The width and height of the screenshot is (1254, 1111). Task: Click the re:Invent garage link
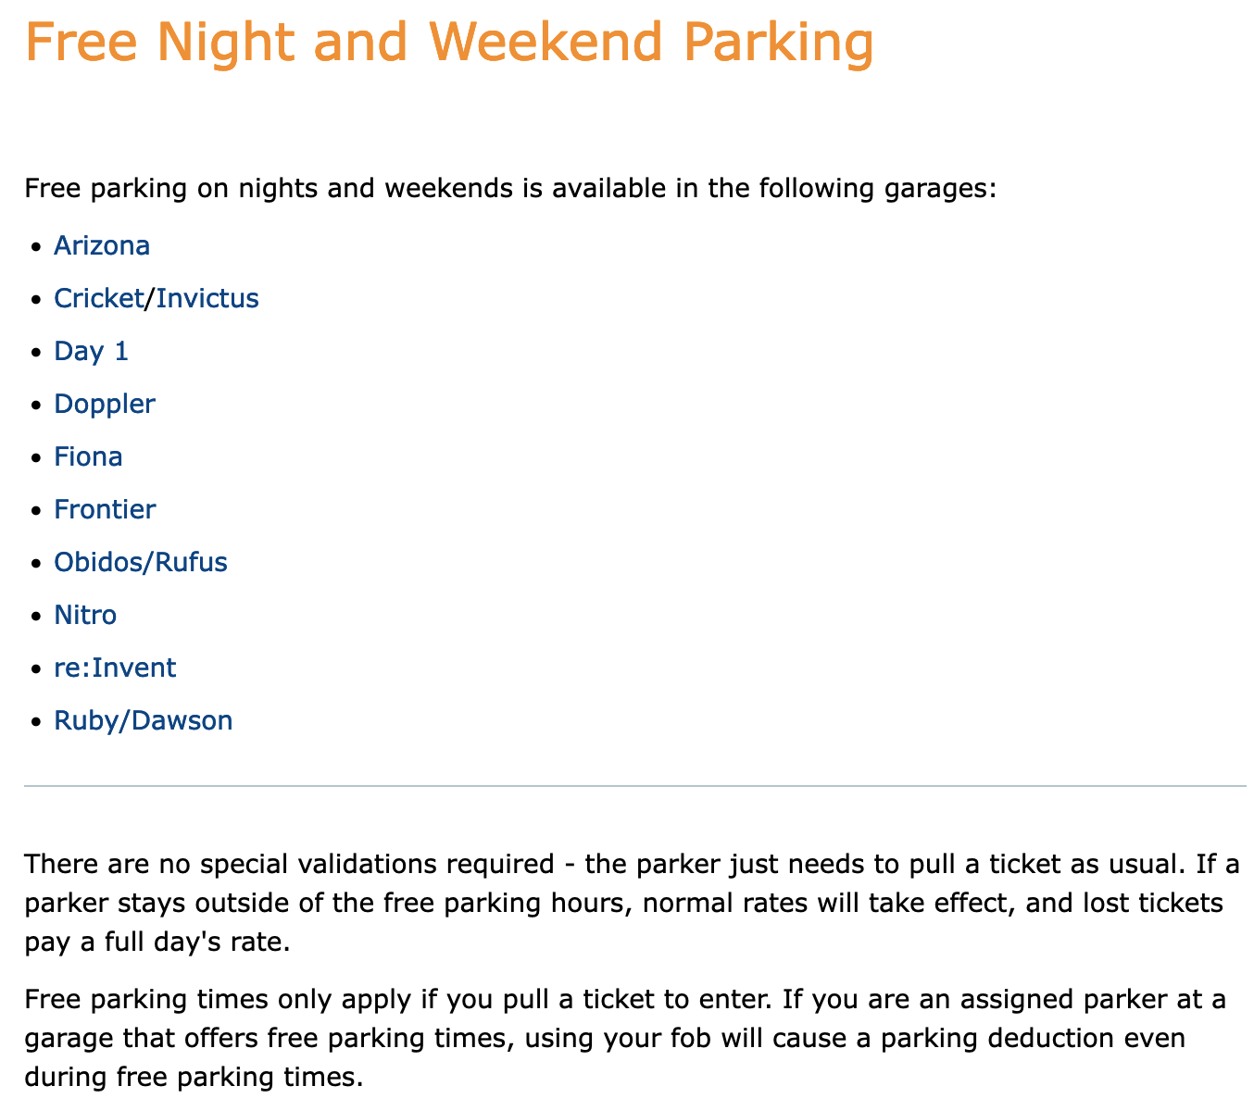coord(115,668)
